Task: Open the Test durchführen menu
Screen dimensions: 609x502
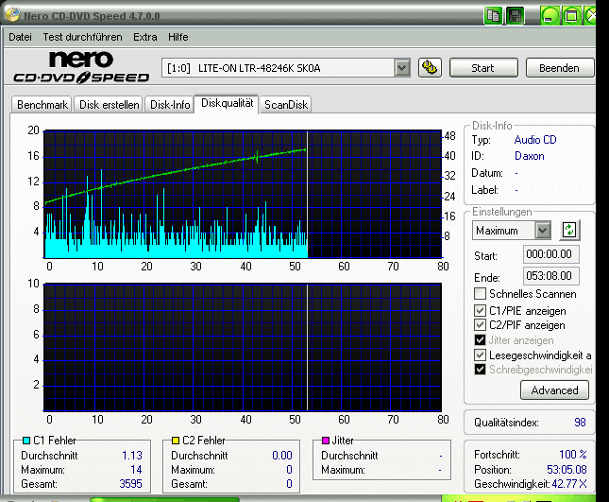Action: [x=82, y=37]
